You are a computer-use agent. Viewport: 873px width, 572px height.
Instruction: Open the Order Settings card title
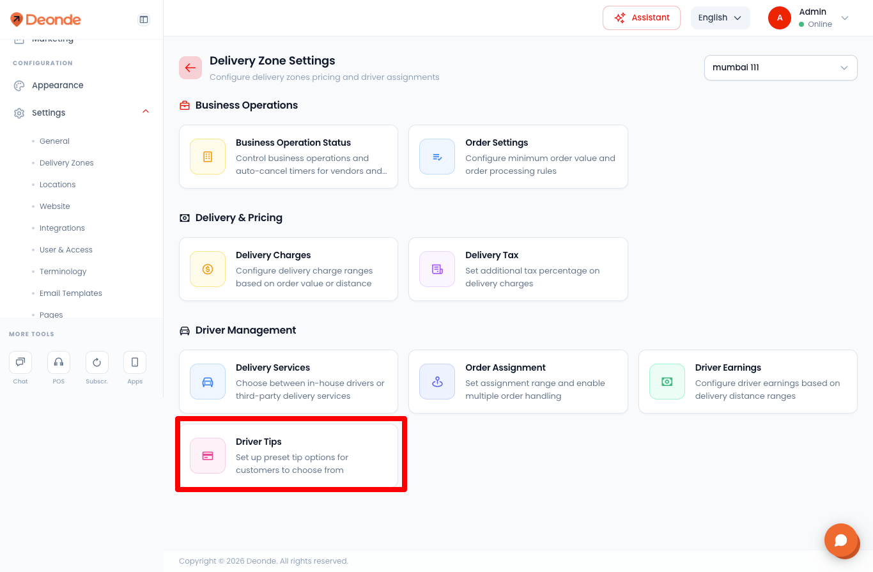[497, 143]
